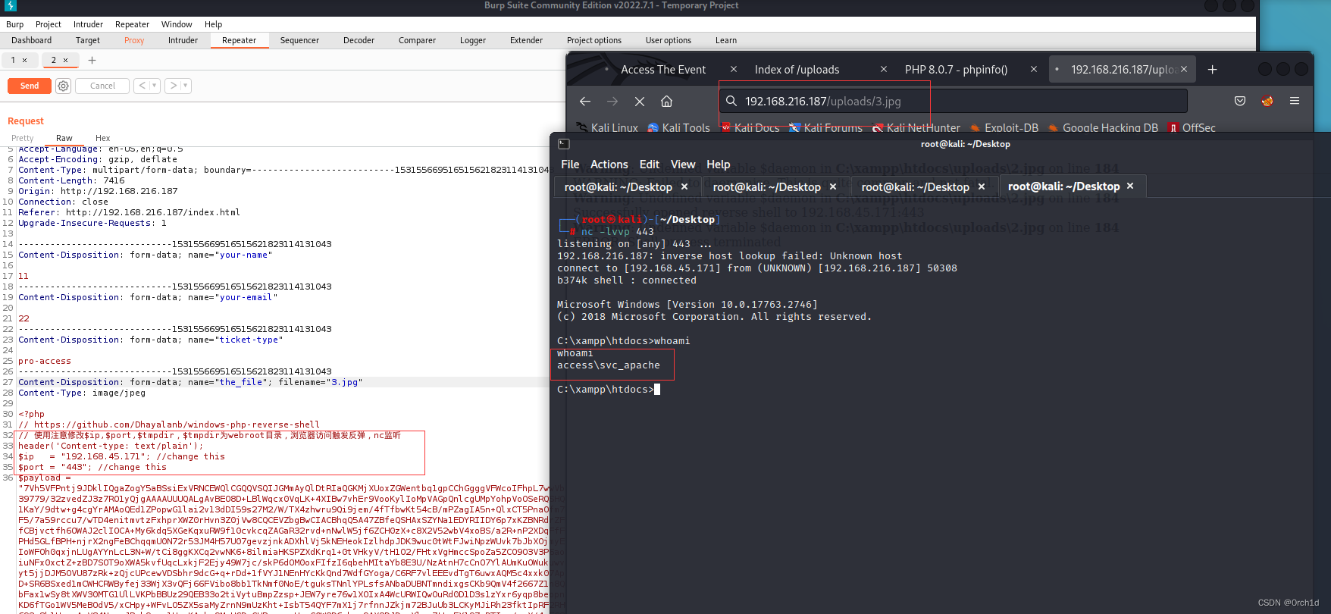Go to previous request history arrow

coord(142,86)
